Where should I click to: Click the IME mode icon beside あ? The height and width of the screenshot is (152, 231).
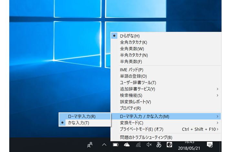(x=168, y=144)
